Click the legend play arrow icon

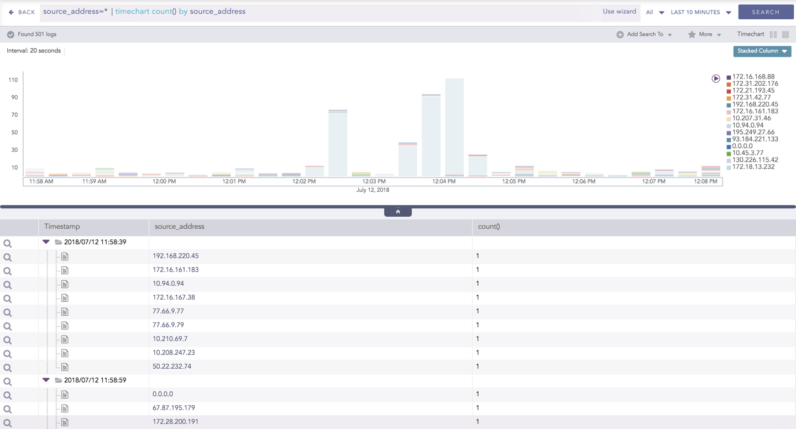[x=716, y=79]
